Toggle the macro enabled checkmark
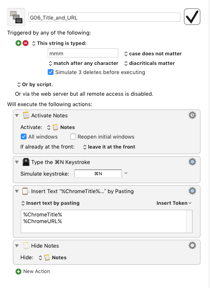The image size is (210, 288). tap(192, 17)
